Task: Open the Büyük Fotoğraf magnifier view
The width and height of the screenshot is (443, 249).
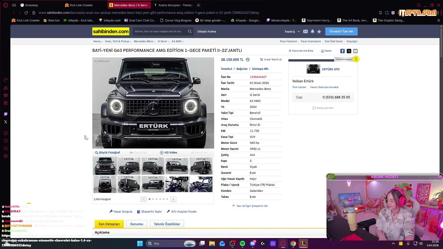Action: (108, 153)
